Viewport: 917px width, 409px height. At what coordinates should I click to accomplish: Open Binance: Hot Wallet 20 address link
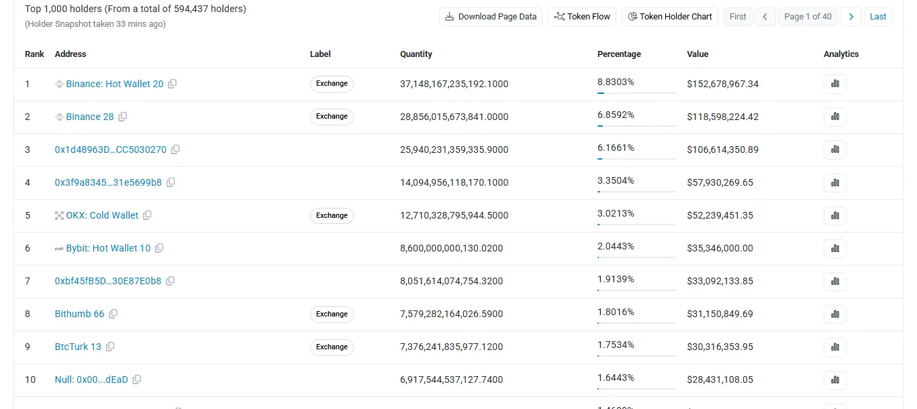115,84
